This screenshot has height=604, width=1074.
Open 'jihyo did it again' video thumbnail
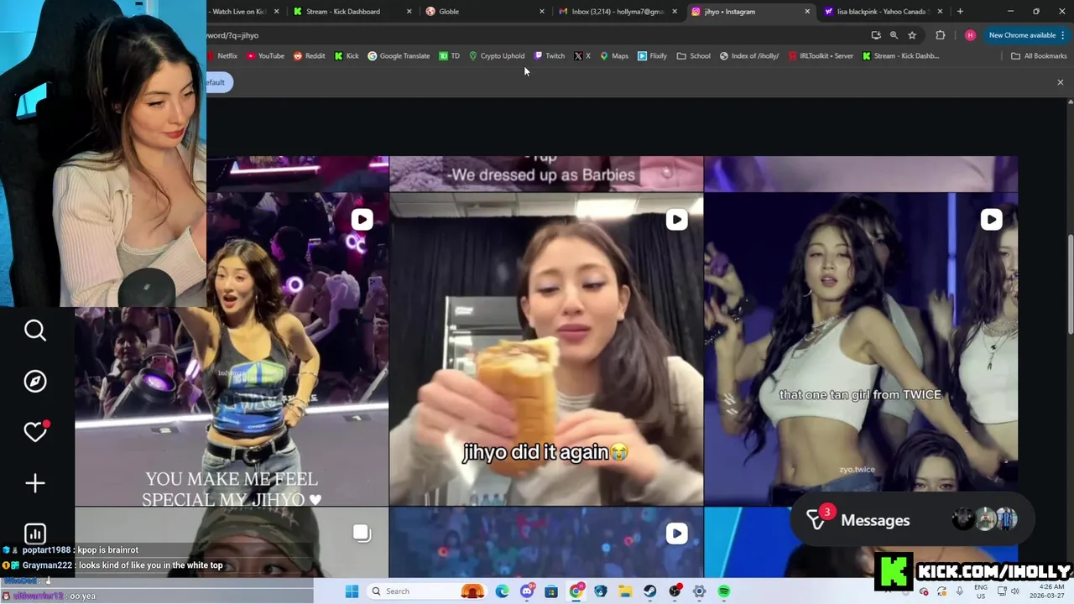tap(546, 349)
